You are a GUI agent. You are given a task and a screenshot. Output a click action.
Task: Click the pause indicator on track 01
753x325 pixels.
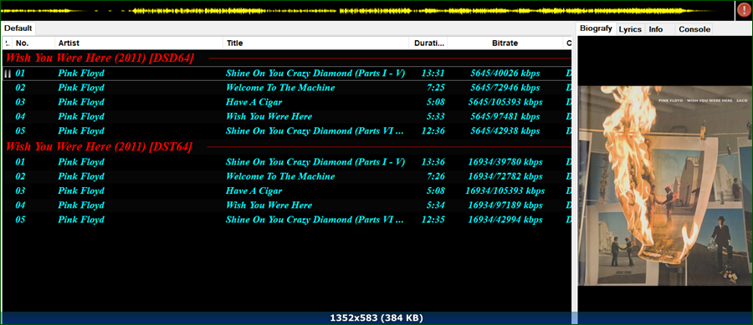coord(8,74)
